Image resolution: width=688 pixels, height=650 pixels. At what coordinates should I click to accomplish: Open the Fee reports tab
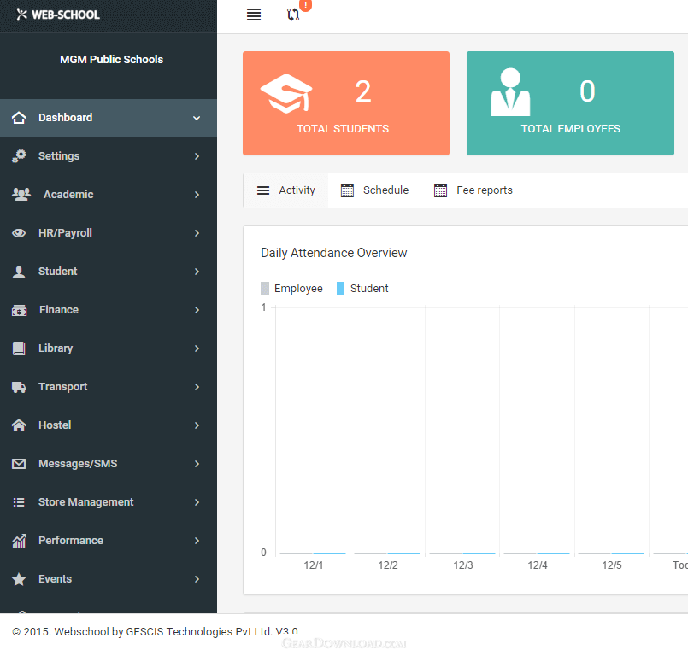tap(473, 190)
